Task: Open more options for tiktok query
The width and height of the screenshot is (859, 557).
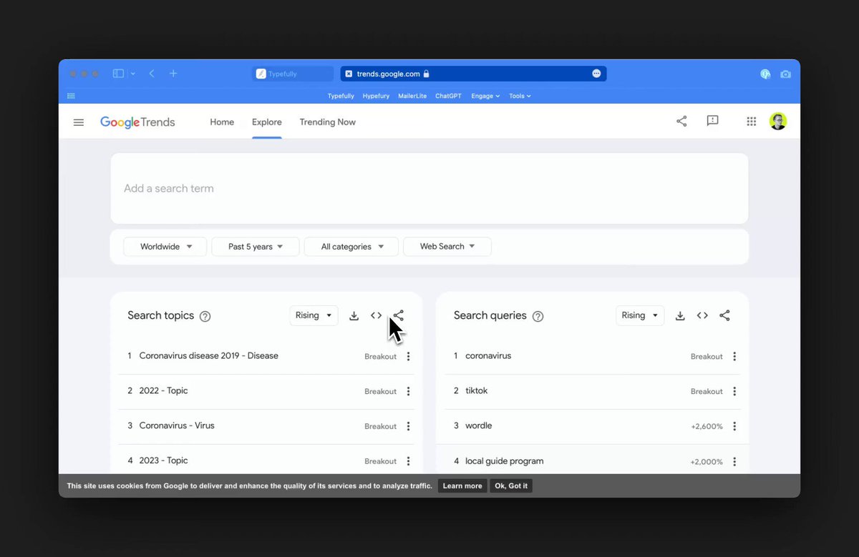Action: [x=734, y=391]
